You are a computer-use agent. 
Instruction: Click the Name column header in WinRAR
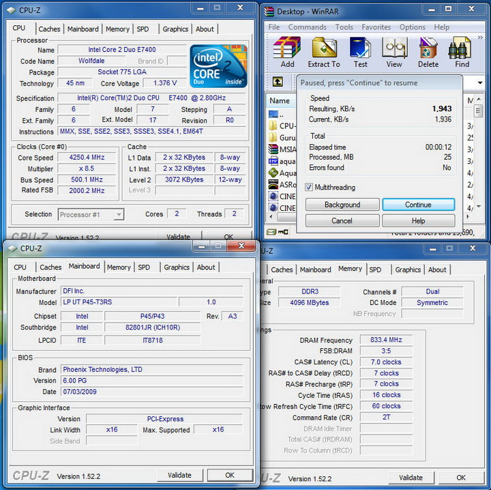pos(281,100)
